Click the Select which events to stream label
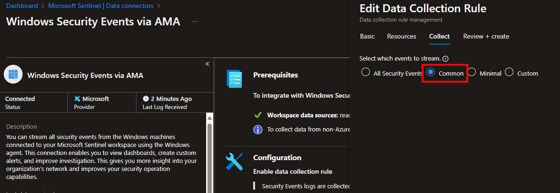 [400, 59]
